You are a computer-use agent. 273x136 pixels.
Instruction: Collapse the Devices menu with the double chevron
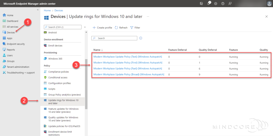click(x=85, y=27)
